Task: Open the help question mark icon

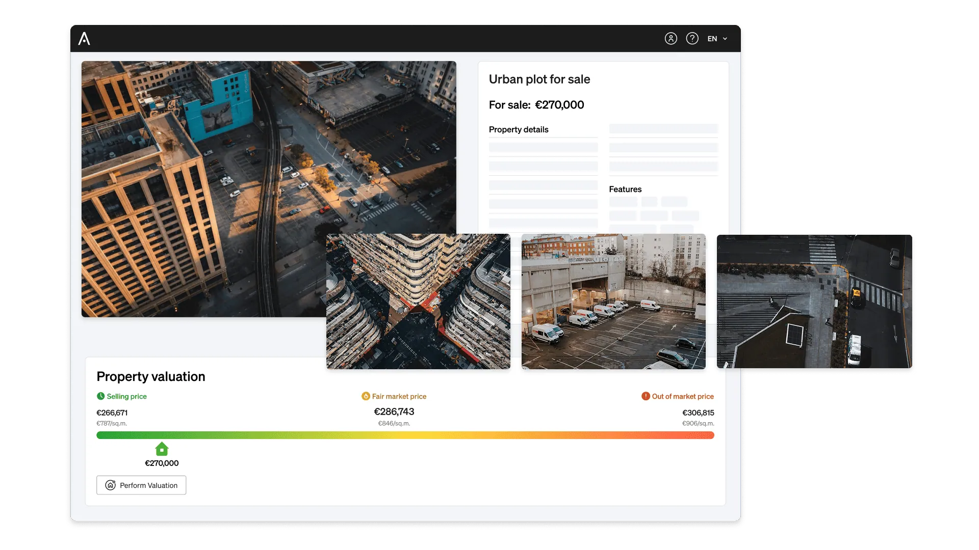Action: click(692, 39)
